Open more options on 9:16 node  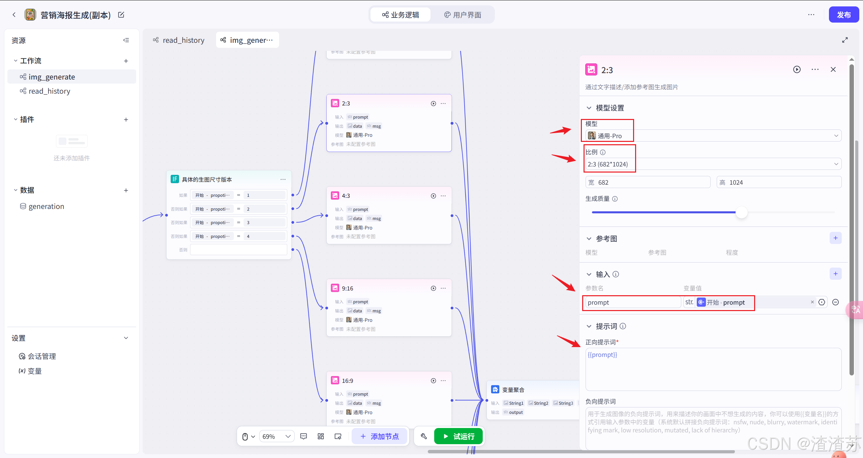(443, 288)
